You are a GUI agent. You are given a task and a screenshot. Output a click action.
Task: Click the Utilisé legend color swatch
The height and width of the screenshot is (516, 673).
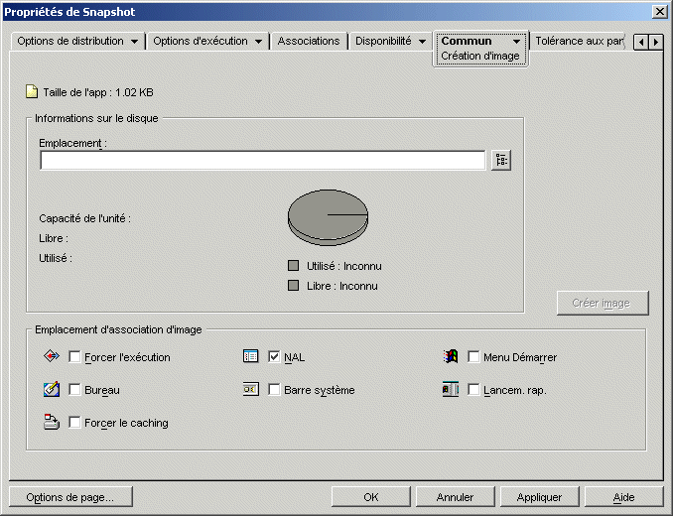293,266
